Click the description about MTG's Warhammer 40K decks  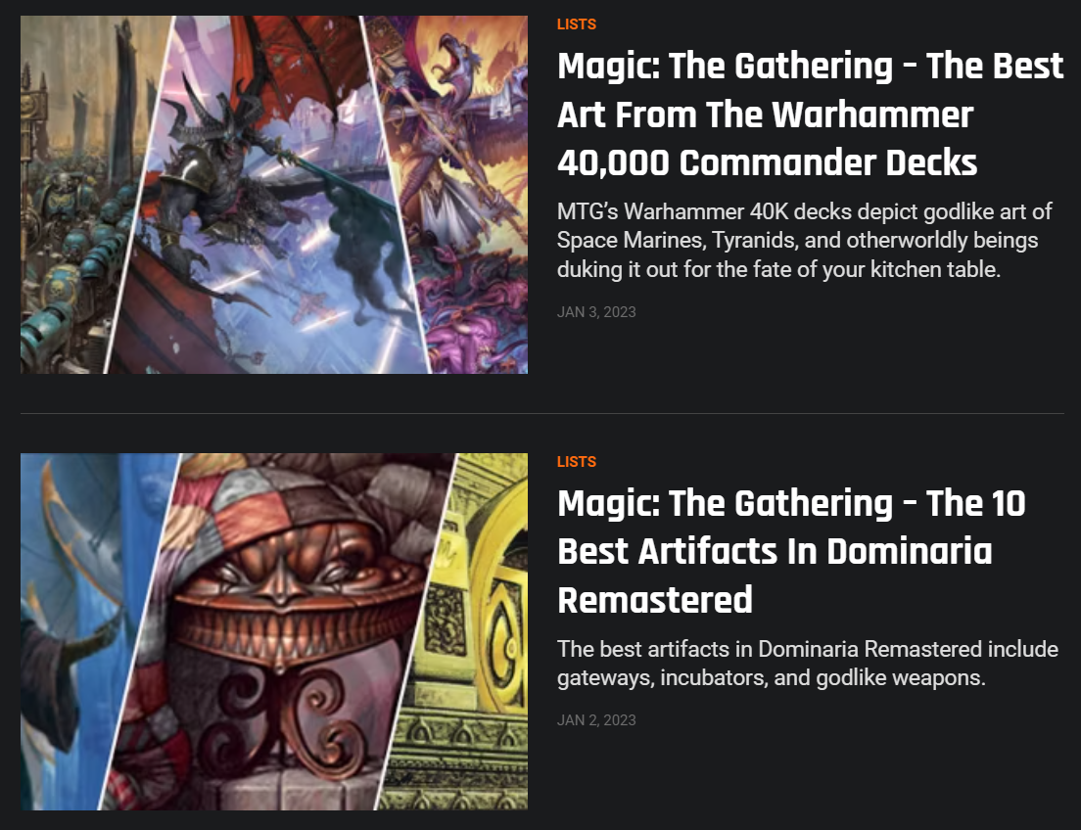(x=805, y=240)
